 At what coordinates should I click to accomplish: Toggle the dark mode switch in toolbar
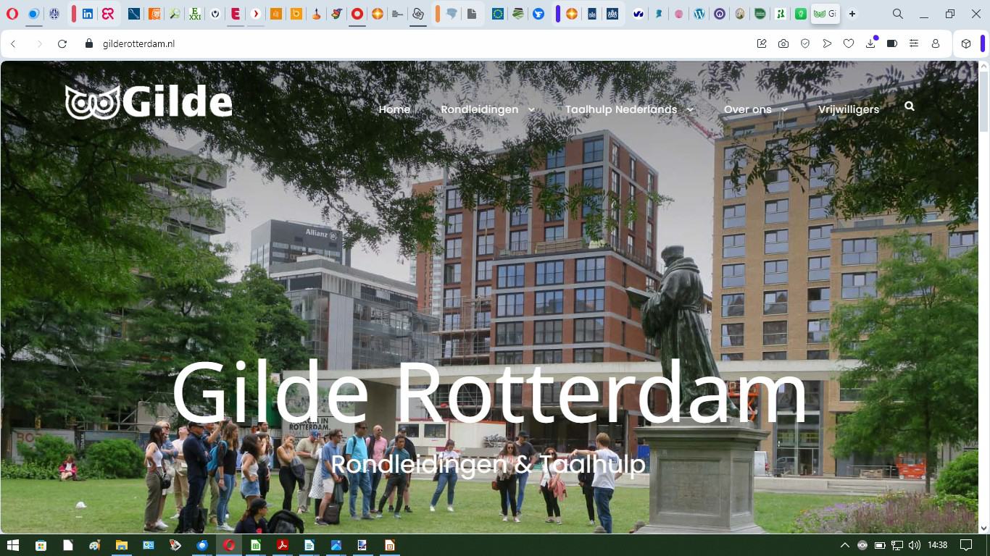892,43
